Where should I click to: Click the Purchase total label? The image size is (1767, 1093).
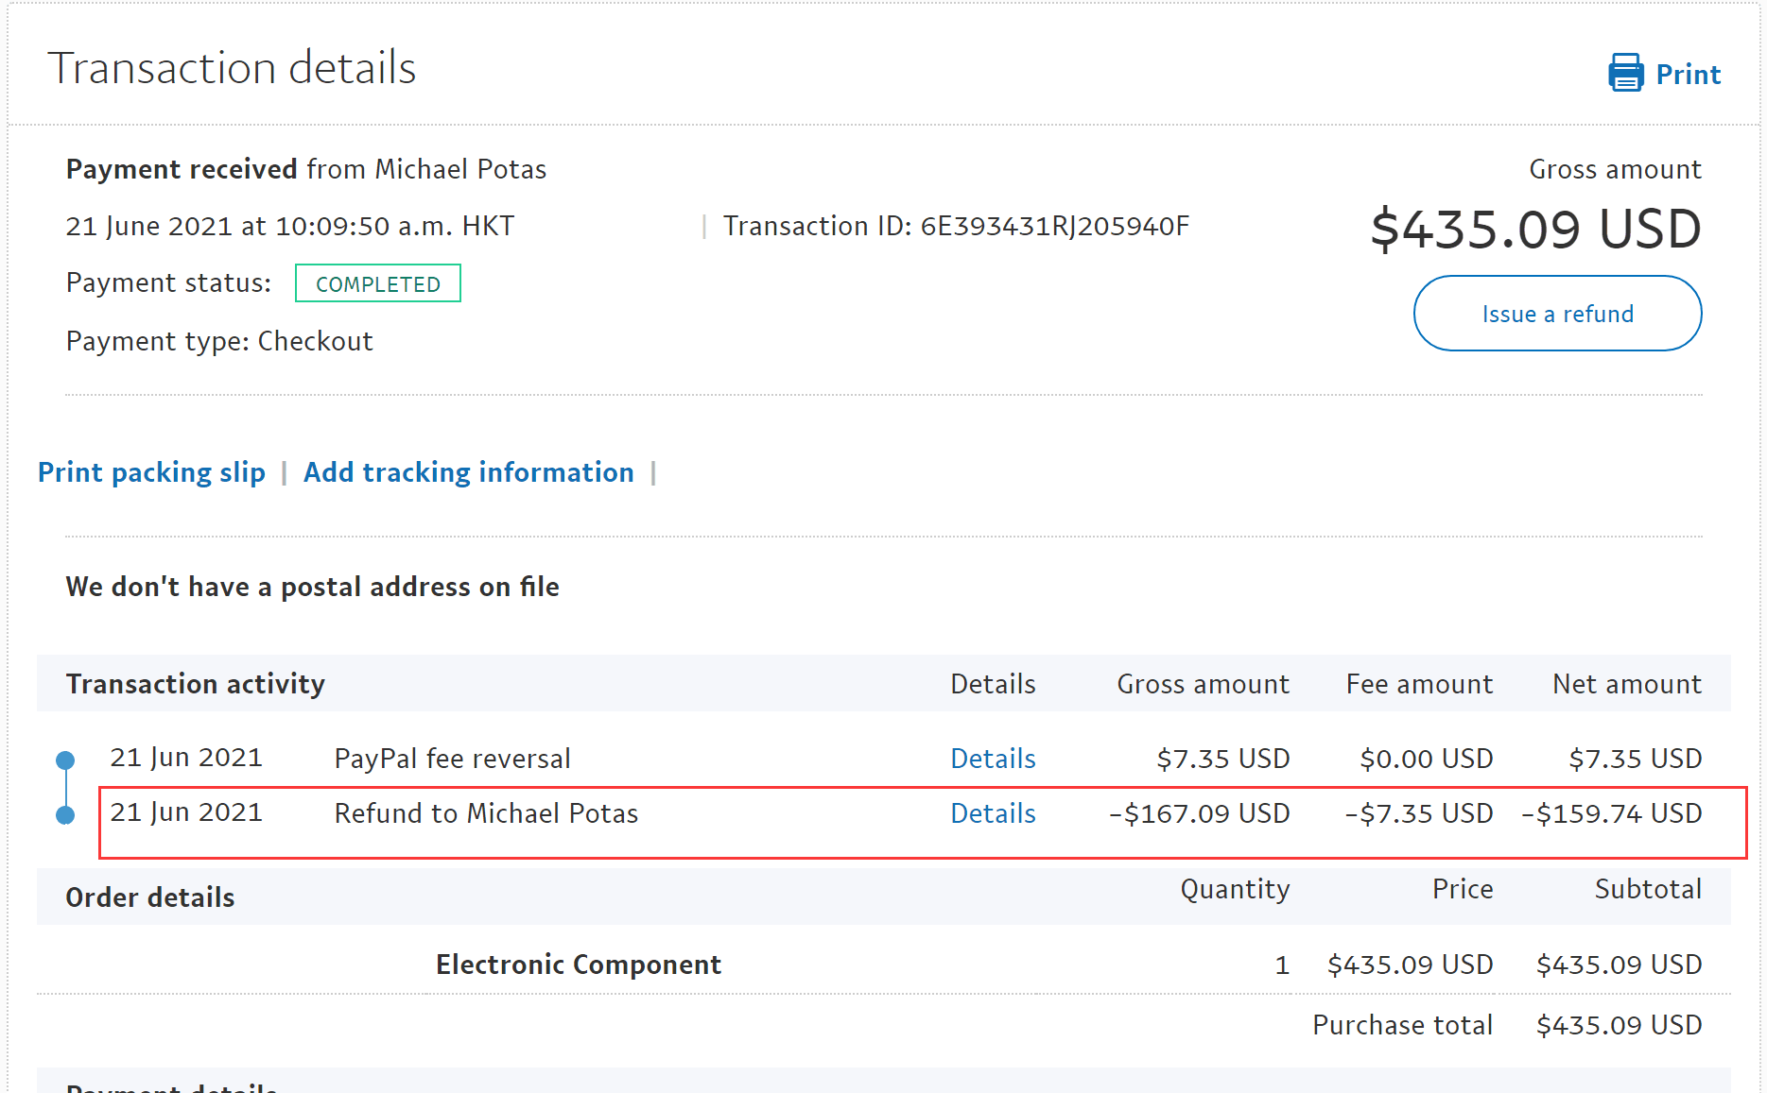[x=1402, y=1025]
